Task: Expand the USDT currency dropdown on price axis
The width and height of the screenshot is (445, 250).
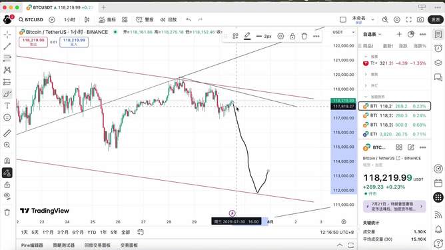Action: pos(344,32)
